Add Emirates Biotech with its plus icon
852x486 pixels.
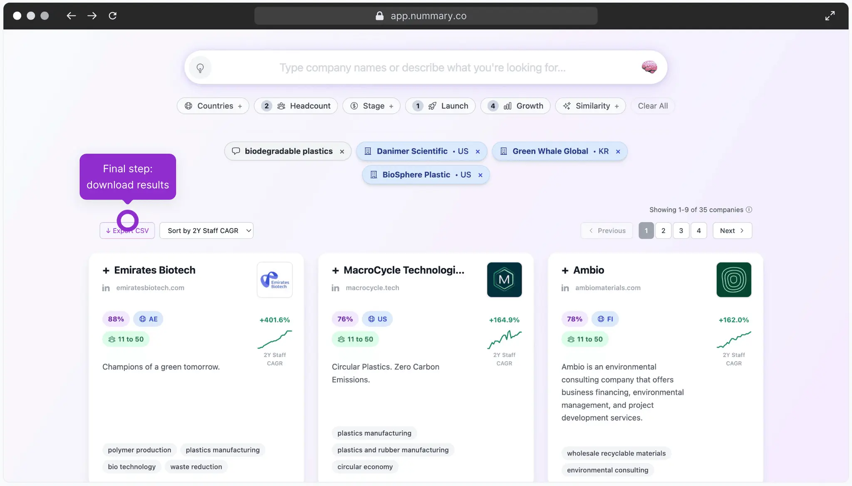tap(106, 270)
